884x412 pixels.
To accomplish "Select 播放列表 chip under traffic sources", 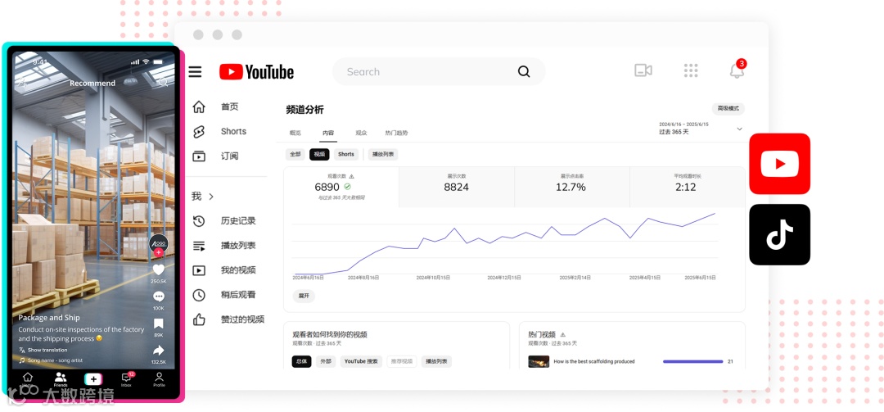I will pos(436,361).
